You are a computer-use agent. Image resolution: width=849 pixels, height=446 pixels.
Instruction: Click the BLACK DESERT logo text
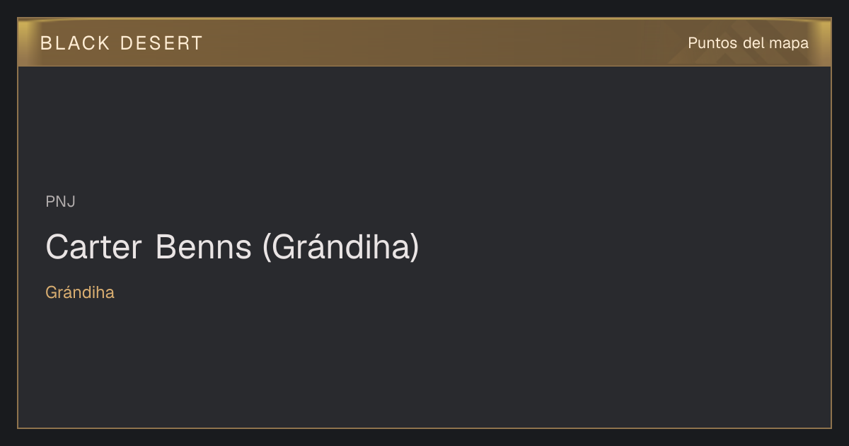[x=122, y=43]
